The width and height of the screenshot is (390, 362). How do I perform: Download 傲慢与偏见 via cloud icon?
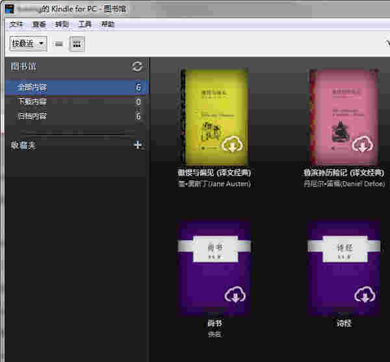(233, 146)
